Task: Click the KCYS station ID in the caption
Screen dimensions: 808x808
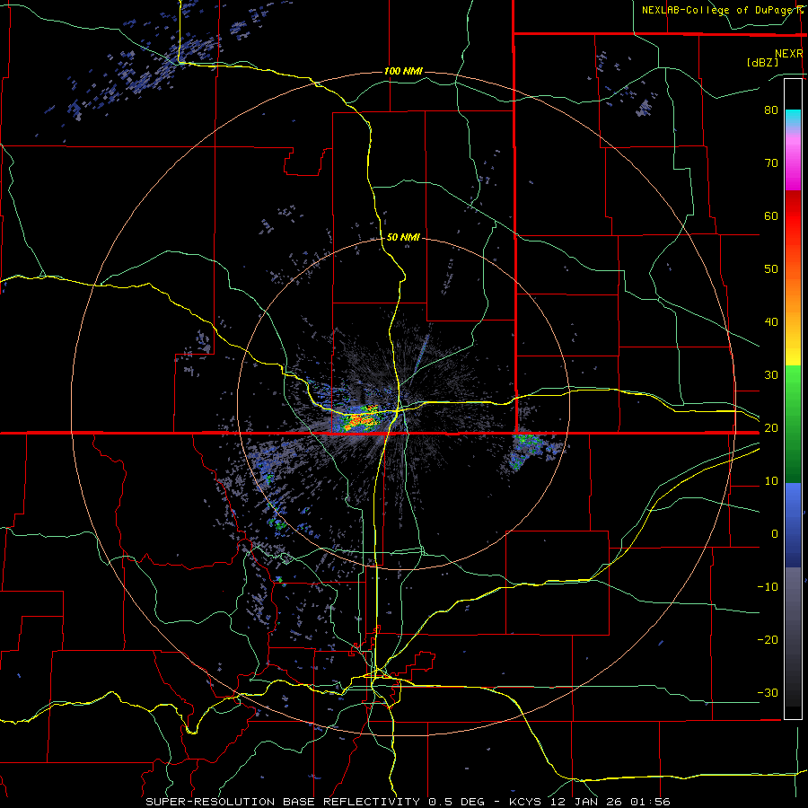Action: click(524, 802)
